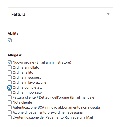Click the Ordine rimborsato label
This screenshot has height=127, width=122.
point(27,92)
